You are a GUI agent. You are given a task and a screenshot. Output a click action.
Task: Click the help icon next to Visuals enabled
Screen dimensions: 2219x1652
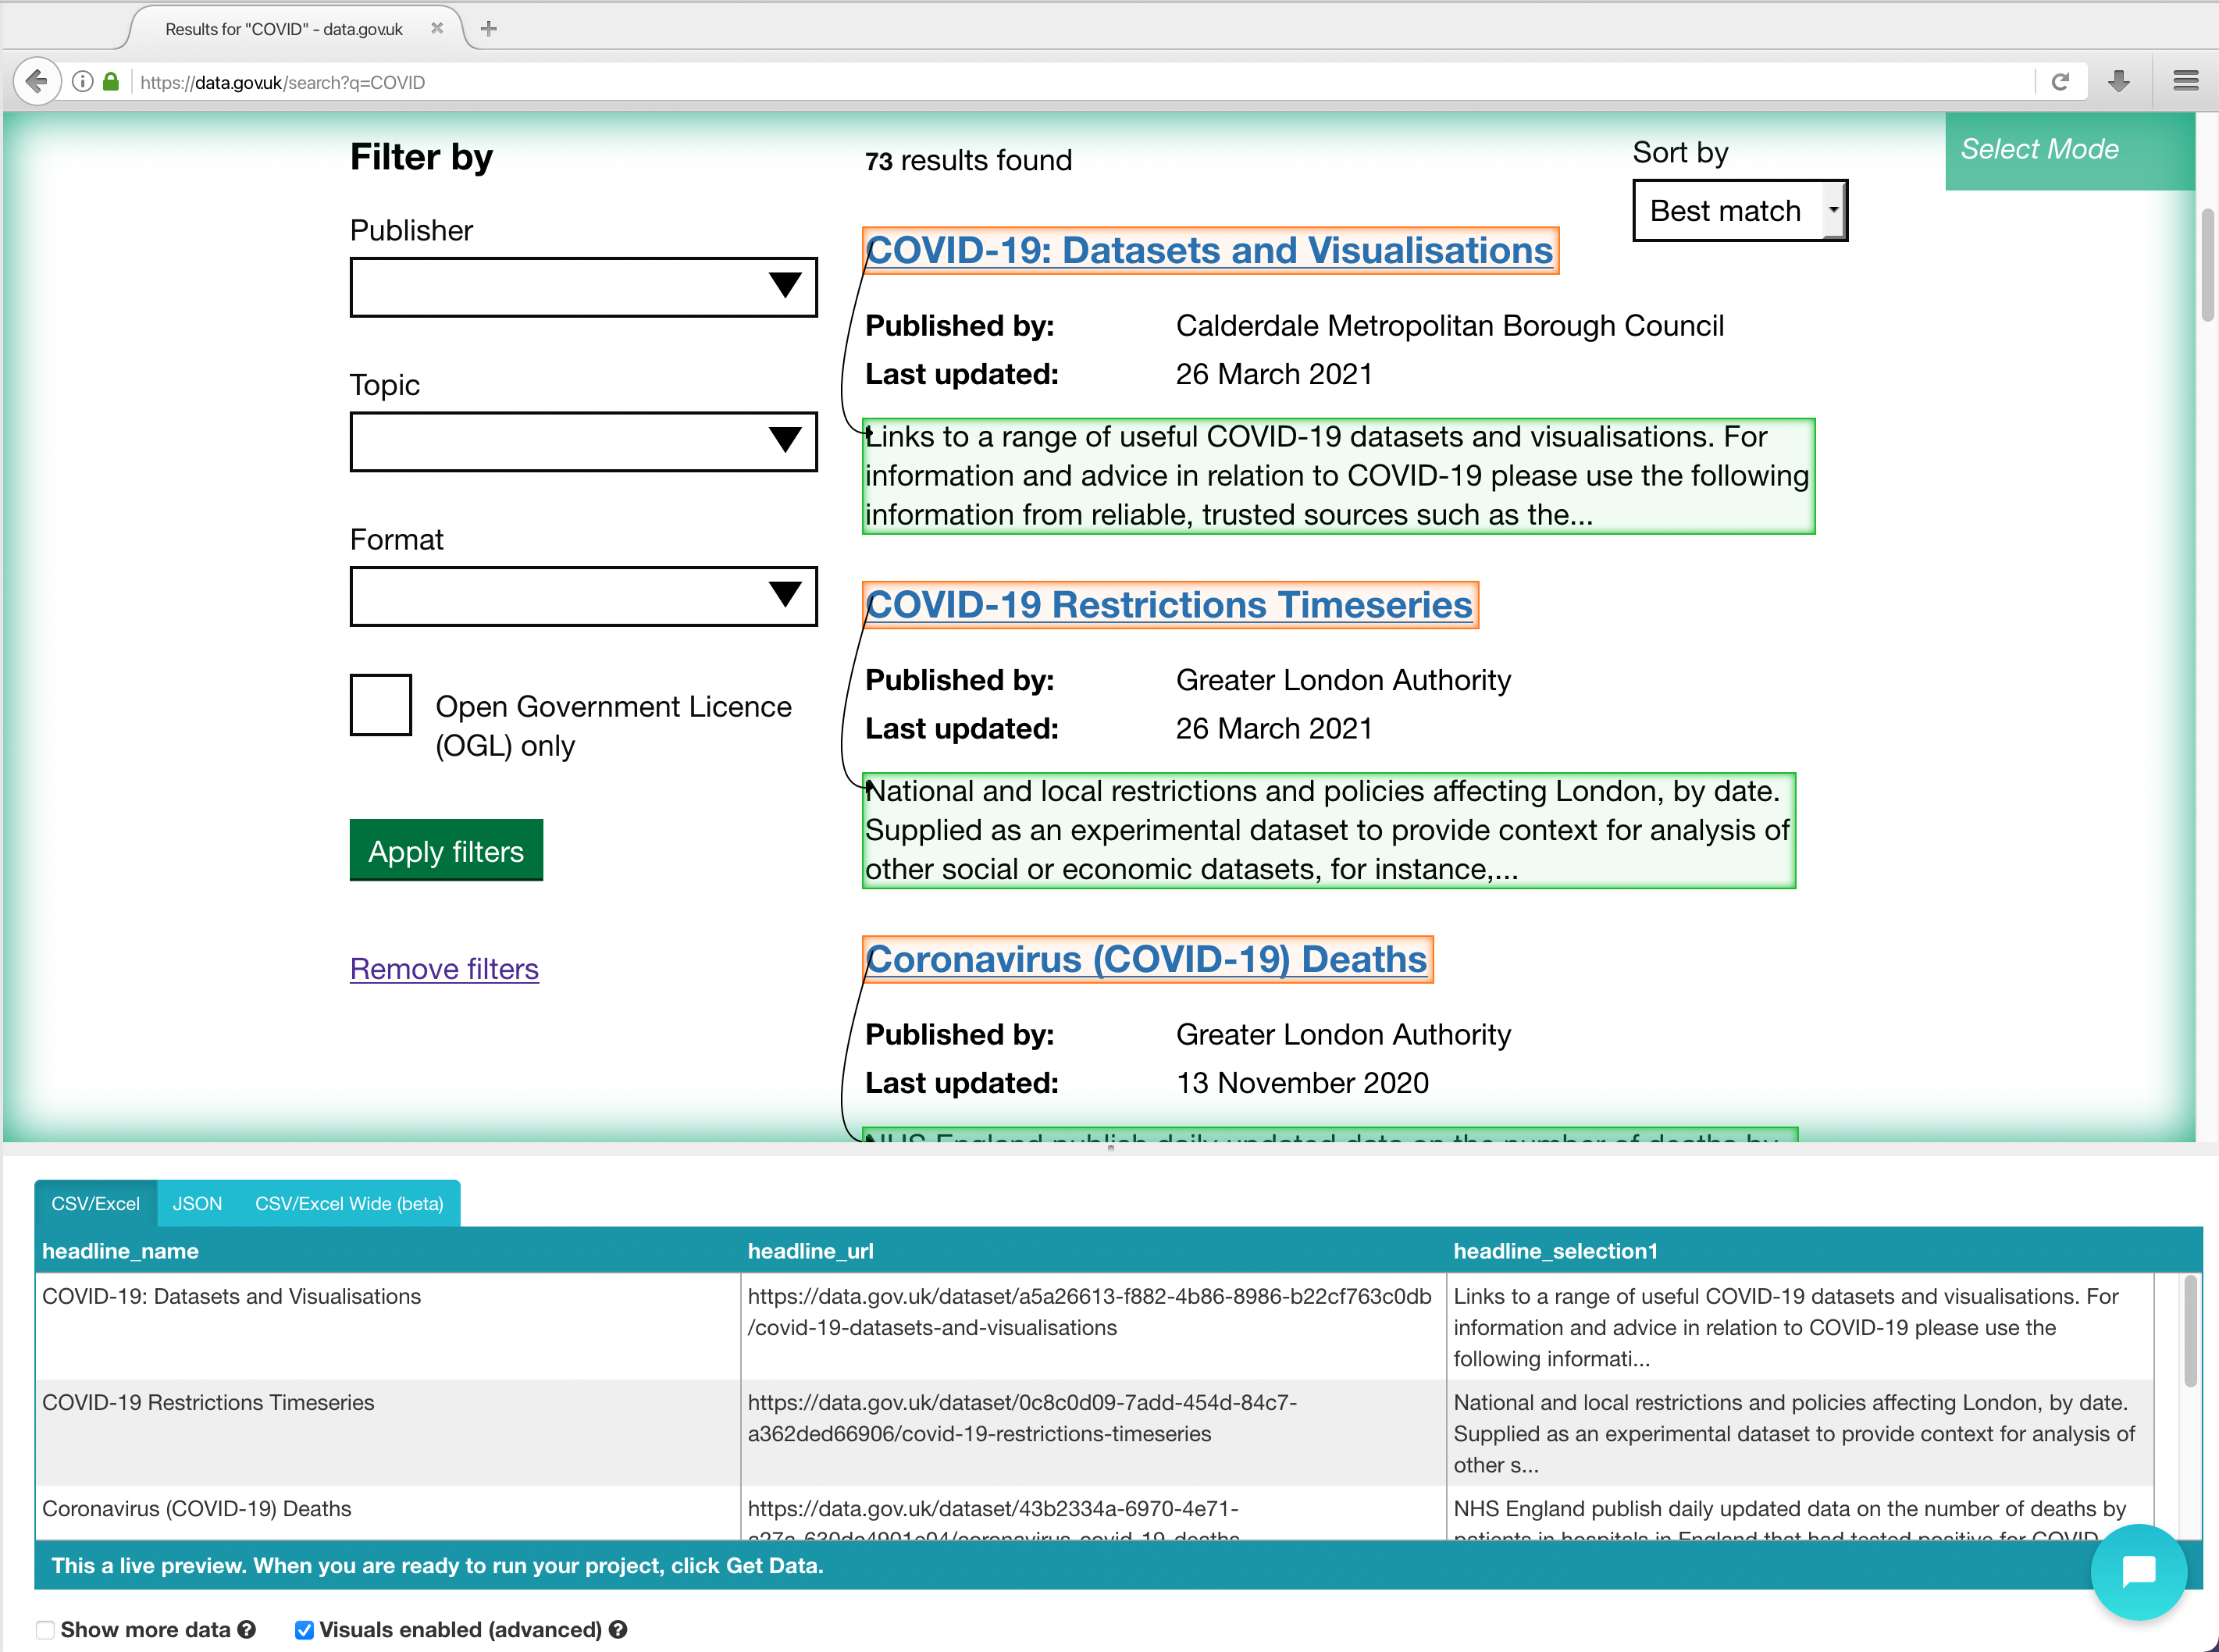pos(618,1629)
